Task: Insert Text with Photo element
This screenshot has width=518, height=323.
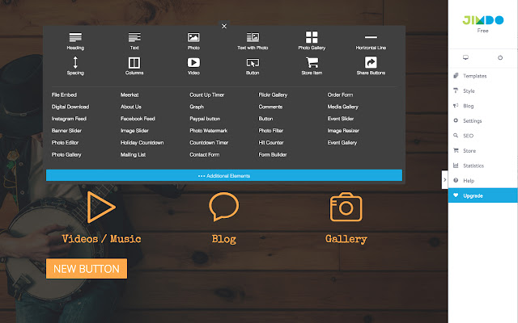Action: [253, 41]
